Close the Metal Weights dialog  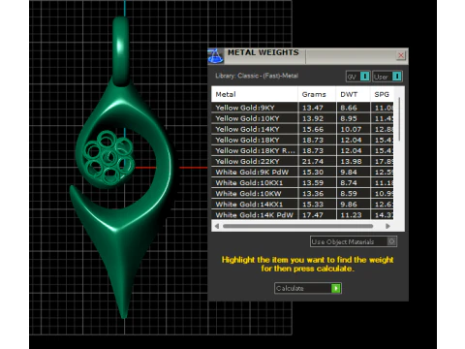[401, 55]
